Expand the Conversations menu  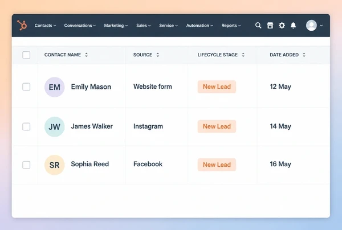80,26
